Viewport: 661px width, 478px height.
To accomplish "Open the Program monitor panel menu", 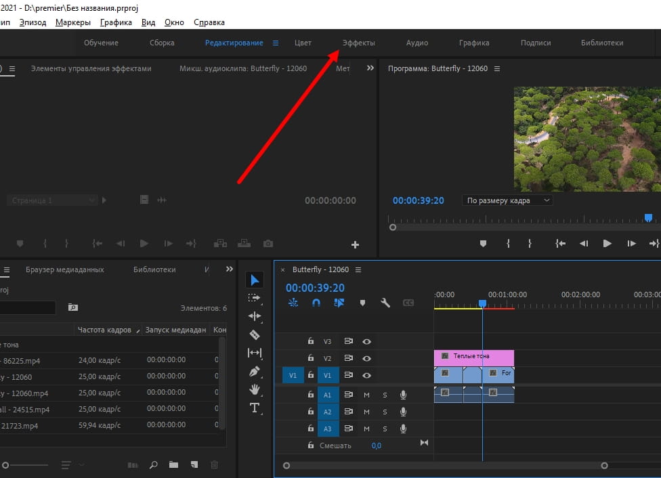I will pyautogui.click(x=497, y=69).
